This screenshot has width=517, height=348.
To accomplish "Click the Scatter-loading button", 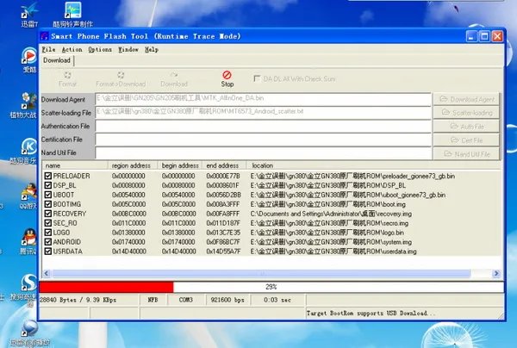I will (x=466, y=112).
